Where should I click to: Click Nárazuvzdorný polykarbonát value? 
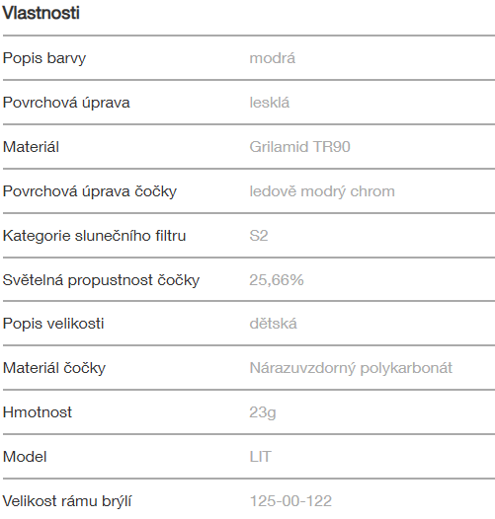351,368
